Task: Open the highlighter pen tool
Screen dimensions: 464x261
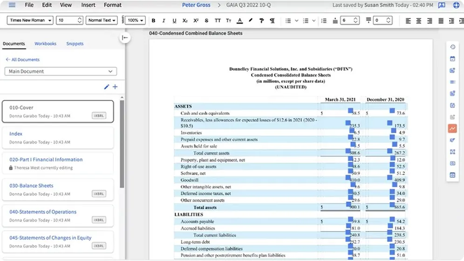Action: [251, 20]
